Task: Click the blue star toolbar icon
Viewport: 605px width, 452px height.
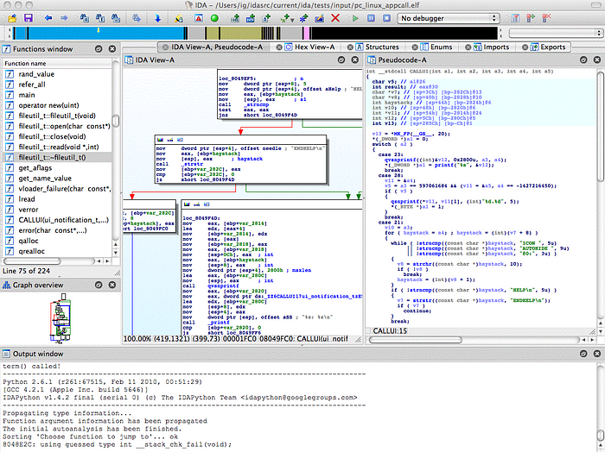Action: 303,18
